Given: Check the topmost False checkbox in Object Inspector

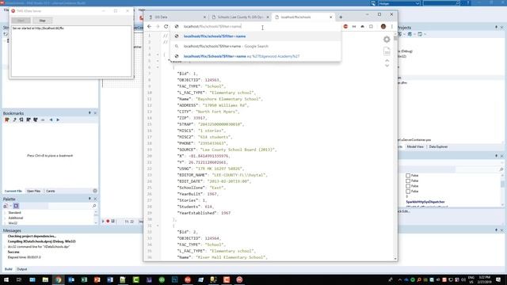Looking at the screenshot, I should click(408, 176).
